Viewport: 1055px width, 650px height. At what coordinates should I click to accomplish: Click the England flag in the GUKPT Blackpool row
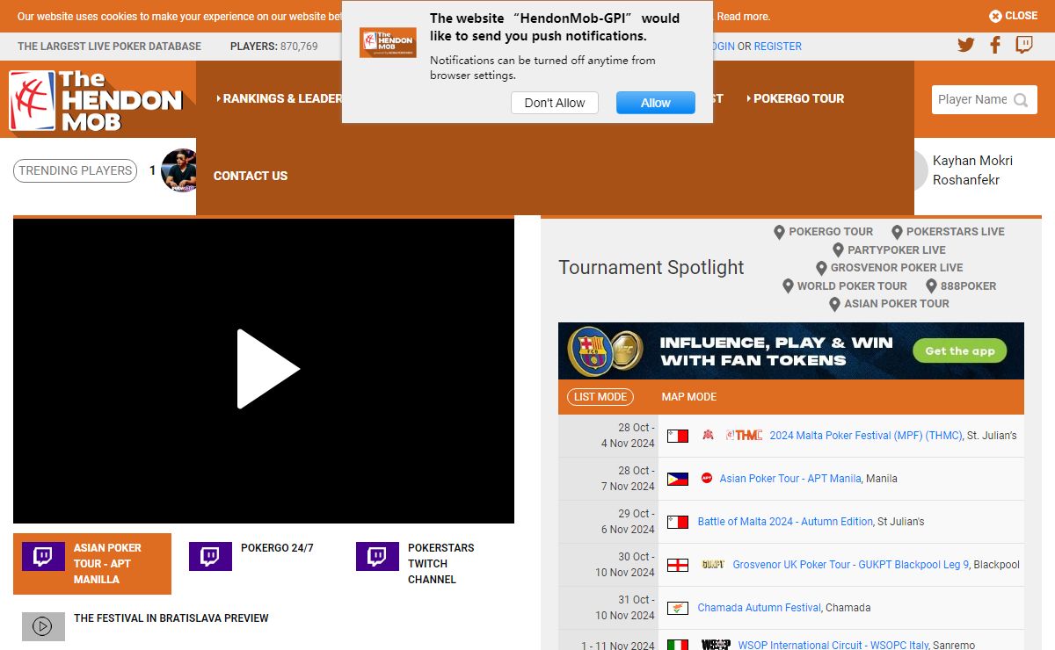tap(677, 565)
